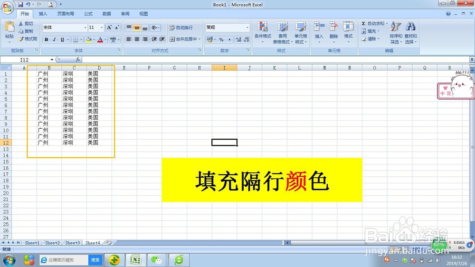
Task: Toggle bold formatting
Action: tap(47, 39)
